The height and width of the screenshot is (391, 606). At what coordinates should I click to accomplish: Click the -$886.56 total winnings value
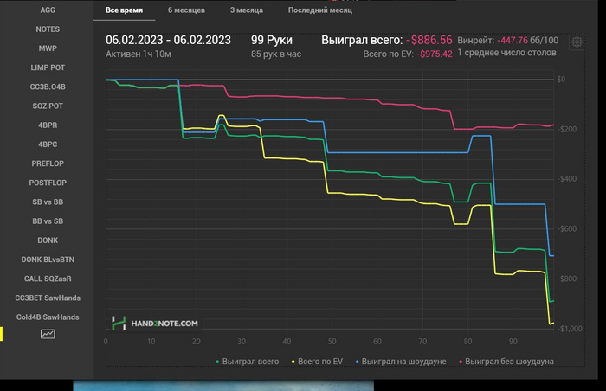click(429, 40)
